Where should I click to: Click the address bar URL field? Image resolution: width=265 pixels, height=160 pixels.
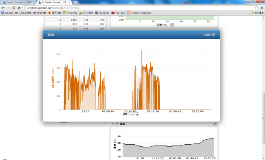click(139, 8)
